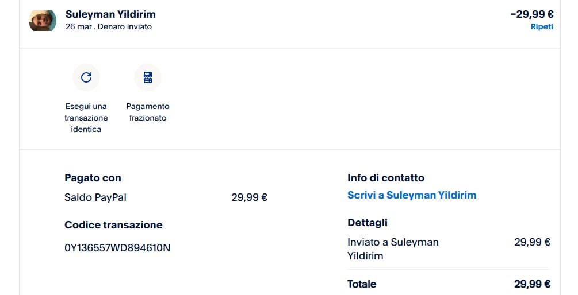The height and width of the screenshot is (295, 578).
Task: Click the 26 mar Denaro inviato date line
Action: pos(109,26)
